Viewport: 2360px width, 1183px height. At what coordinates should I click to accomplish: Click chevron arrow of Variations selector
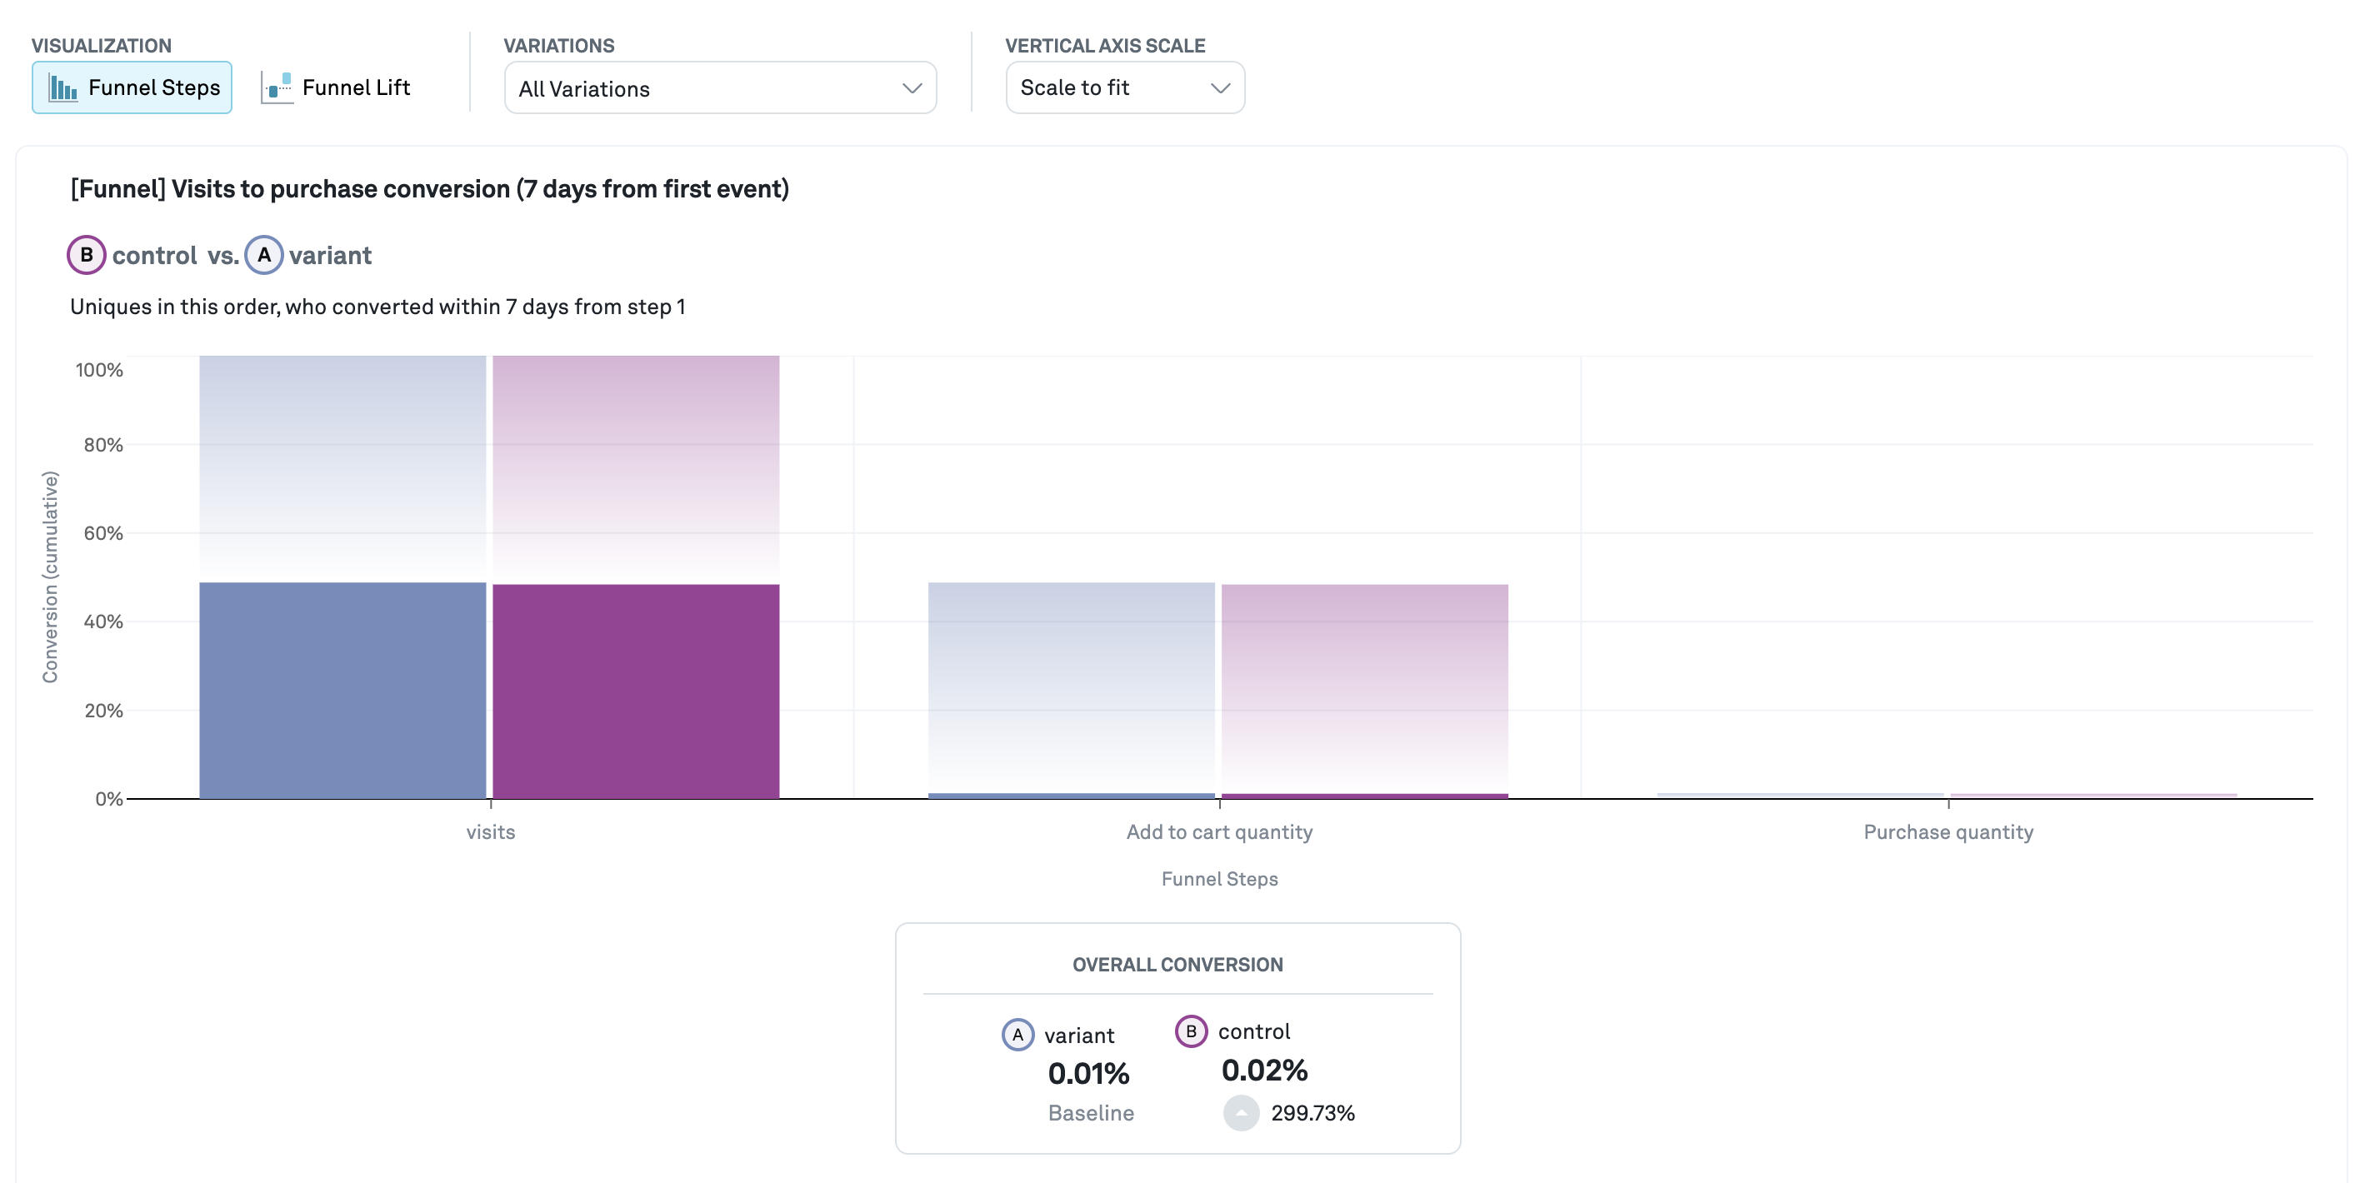(911, 88)
